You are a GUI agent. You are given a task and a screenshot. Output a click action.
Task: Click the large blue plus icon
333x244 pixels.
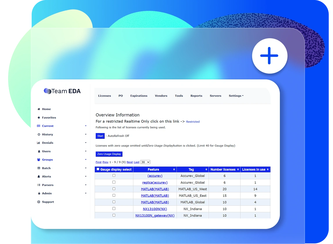pos(269,56)
